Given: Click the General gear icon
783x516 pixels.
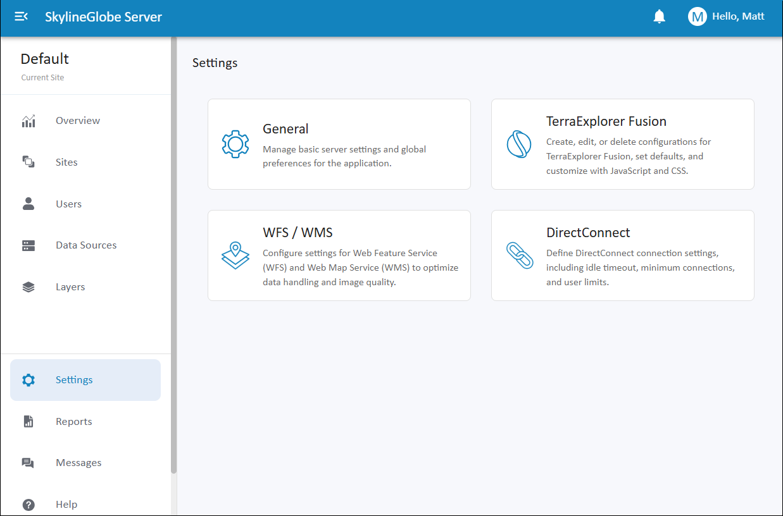Looking at the screenshot, I should pos(235,144).
